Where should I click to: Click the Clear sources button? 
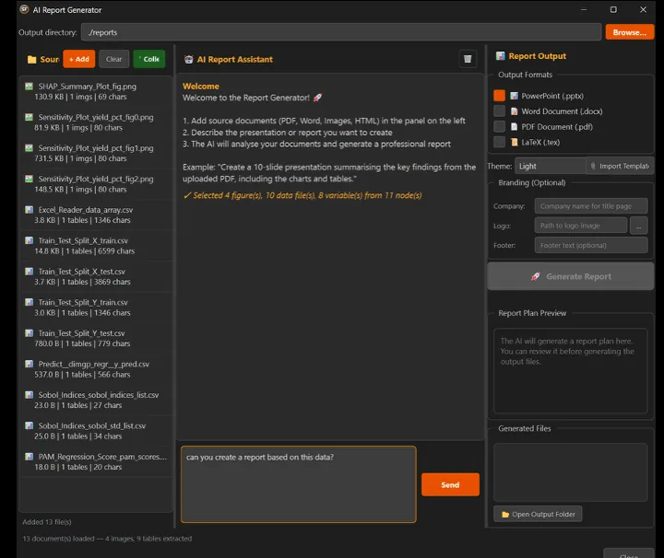pyautogui.click(x=114, y=59)
